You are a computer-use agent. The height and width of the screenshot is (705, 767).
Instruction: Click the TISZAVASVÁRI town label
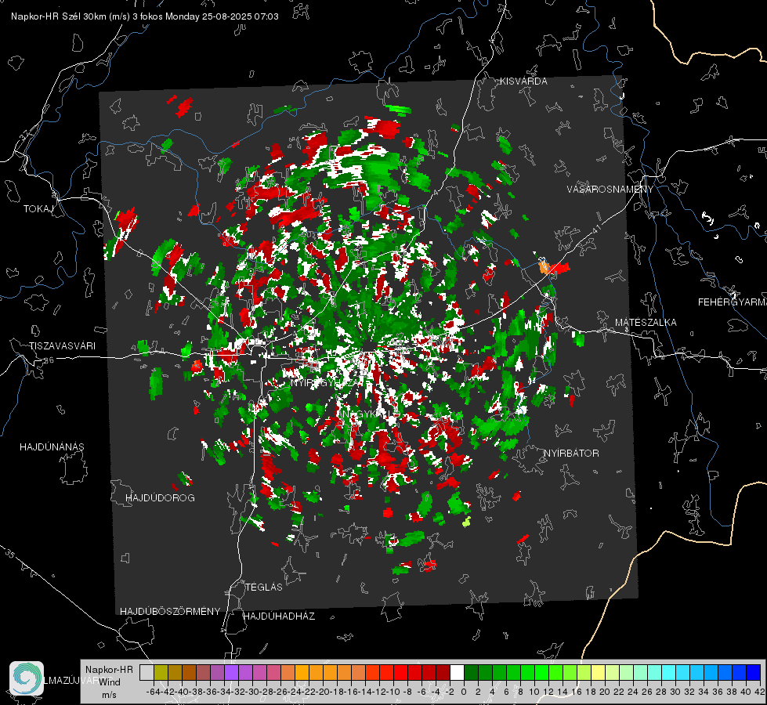coord(62,346)
